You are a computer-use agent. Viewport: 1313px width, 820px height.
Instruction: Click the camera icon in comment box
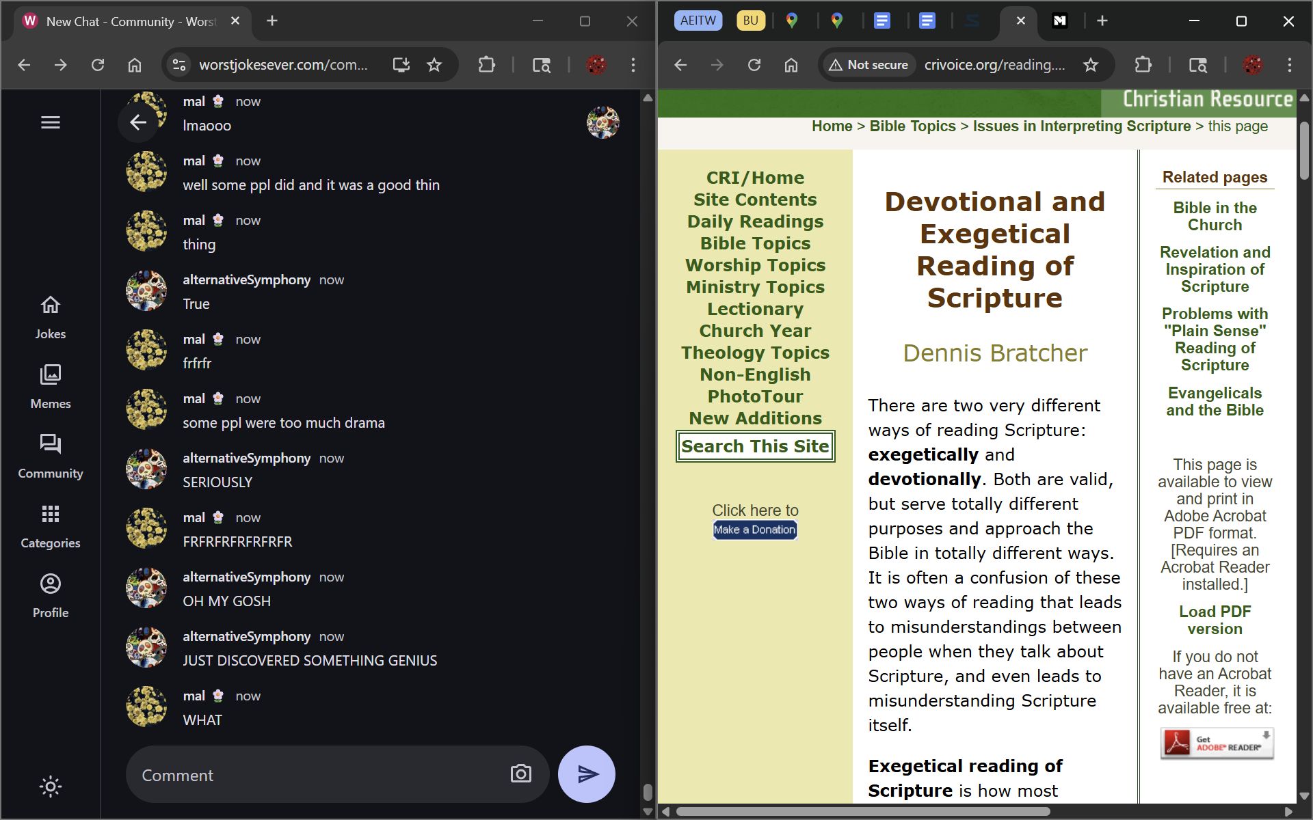click(x=520, y=774)
